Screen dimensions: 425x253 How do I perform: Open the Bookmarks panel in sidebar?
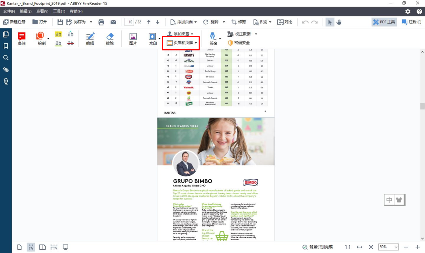coord(6,46)
